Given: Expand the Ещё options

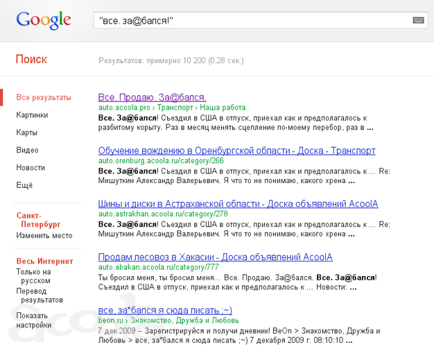Looking at the screenshot, I should (24, 185).
